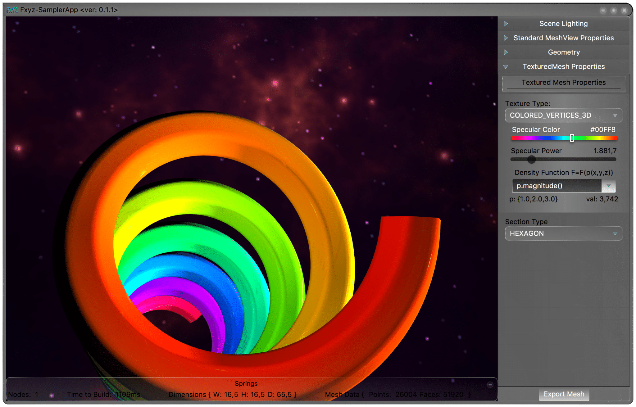Click the Scene Lighting panel icon
Image resolution: width=636 pixels, height=407 pixels.
click(x=507, y=23)
